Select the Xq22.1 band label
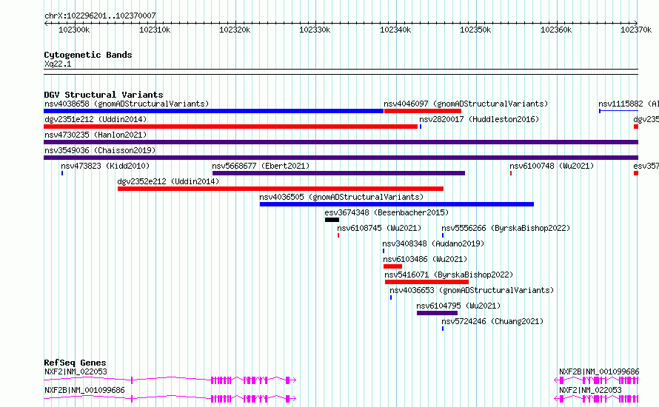The width and height of the screenshot is (659, 407). tap(58, 64)
